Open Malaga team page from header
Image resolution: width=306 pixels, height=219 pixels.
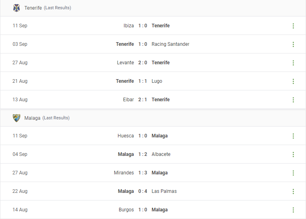(32, 118)
